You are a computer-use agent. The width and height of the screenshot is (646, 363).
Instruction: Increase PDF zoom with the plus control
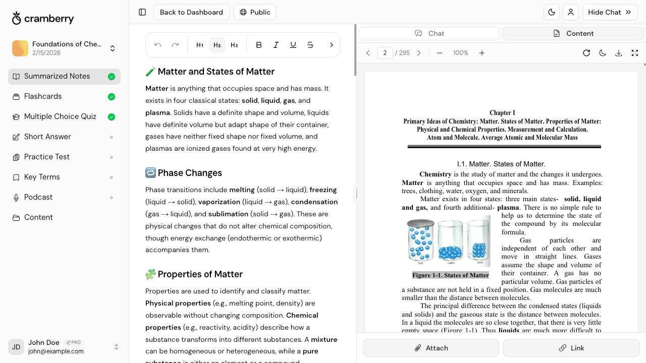click(482, 53)
